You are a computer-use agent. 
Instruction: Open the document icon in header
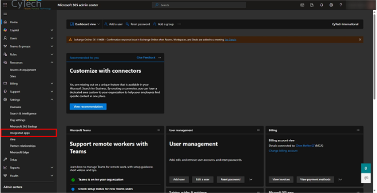312,5
